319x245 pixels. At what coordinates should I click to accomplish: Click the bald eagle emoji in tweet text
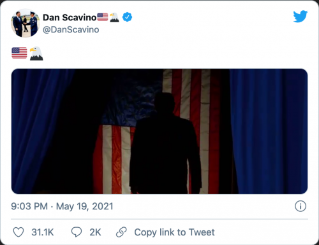point(36,53)
